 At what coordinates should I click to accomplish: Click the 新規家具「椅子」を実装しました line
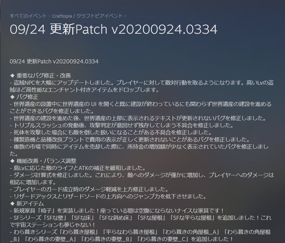[117, 211]
